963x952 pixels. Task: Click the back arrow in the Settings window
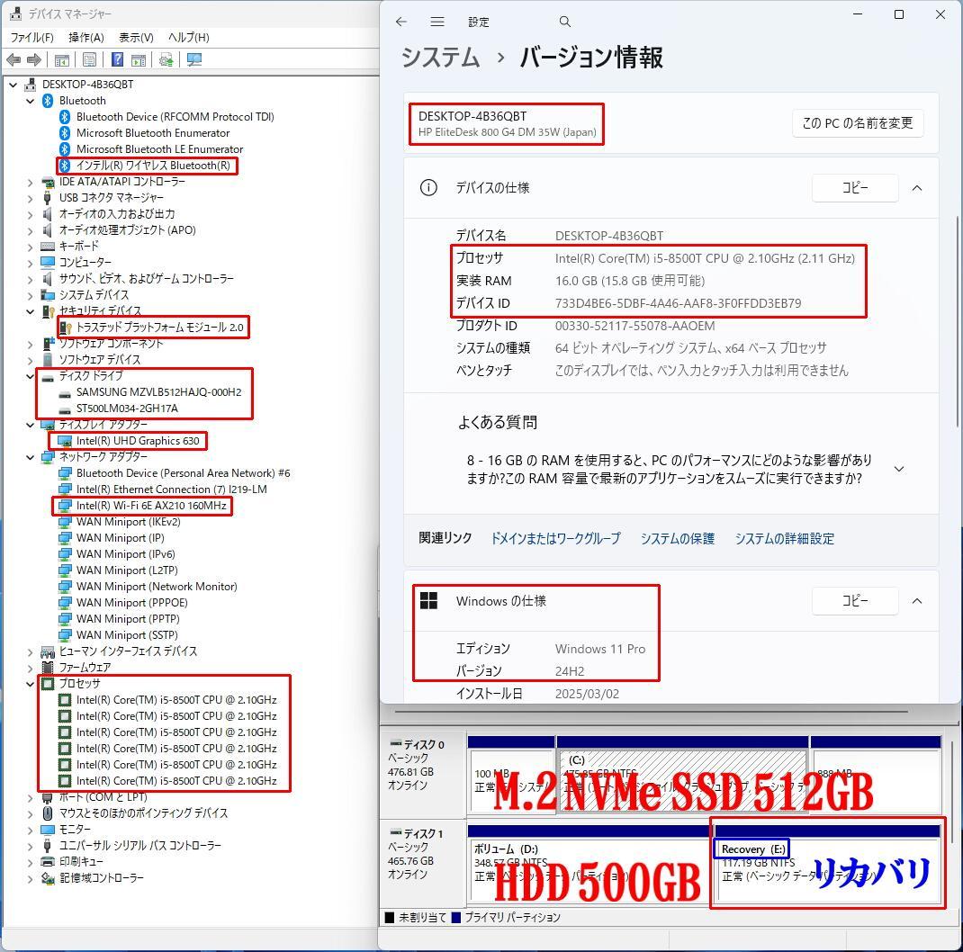click(401, 22)
